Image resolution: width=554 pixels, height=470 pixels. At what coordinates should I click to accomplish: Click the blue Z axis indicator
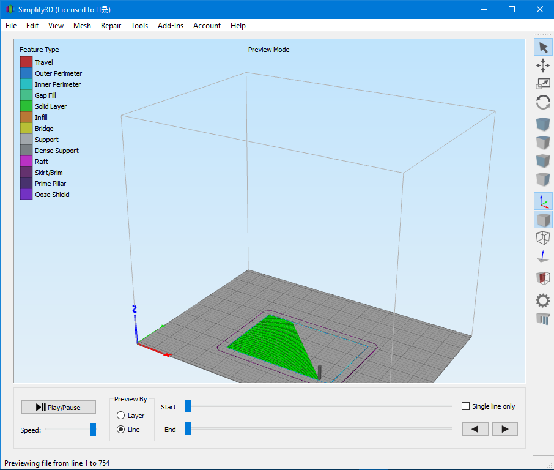tap(135, 324)
